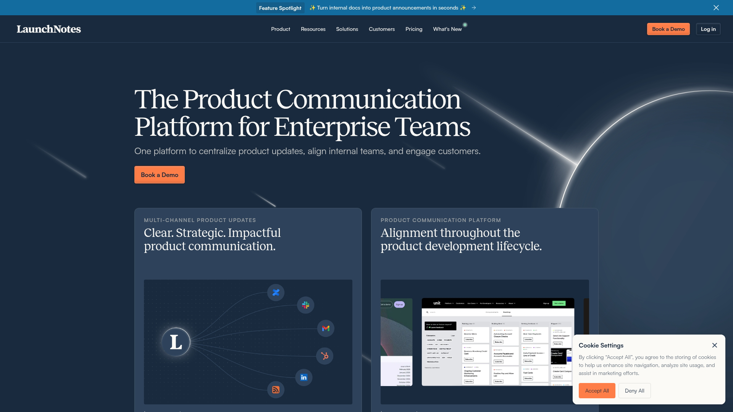Image resolution: width=733 pixels, height=412 pixels.
Task: Click the Confluence icon in diagram
Action: (276, 293)
